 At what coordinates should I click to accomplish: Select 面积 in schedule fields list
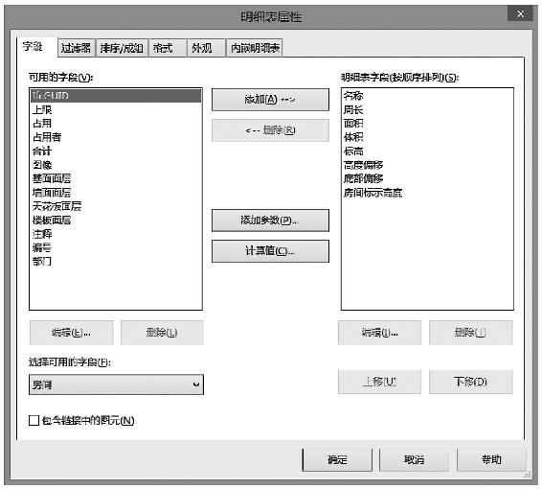[x=427, y=123]
